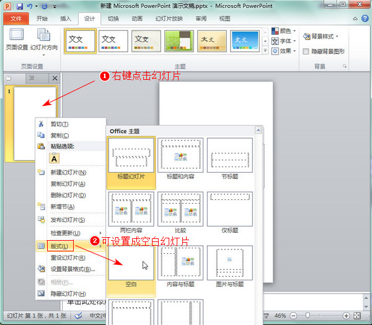This screenshot has height=325, width=372.
Task: Click zoom out minus button
Action: (293, 316)
